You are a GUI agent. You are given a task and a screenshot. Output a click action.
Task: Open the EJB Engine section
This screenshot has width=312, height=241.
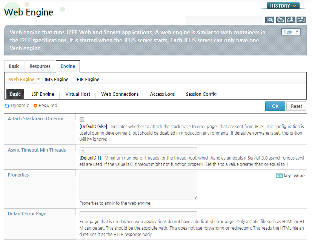(88, 79)
